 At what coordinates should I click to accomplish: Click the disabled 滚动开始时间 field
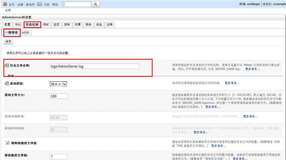pos(59,118)
